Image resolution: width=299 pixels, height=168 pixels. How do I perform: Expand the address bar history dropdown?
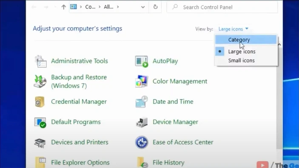click(x=143, y=7)
